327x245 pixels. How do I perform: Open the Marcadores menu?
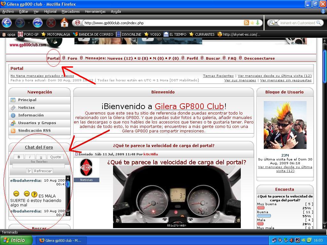click(71, 12)
